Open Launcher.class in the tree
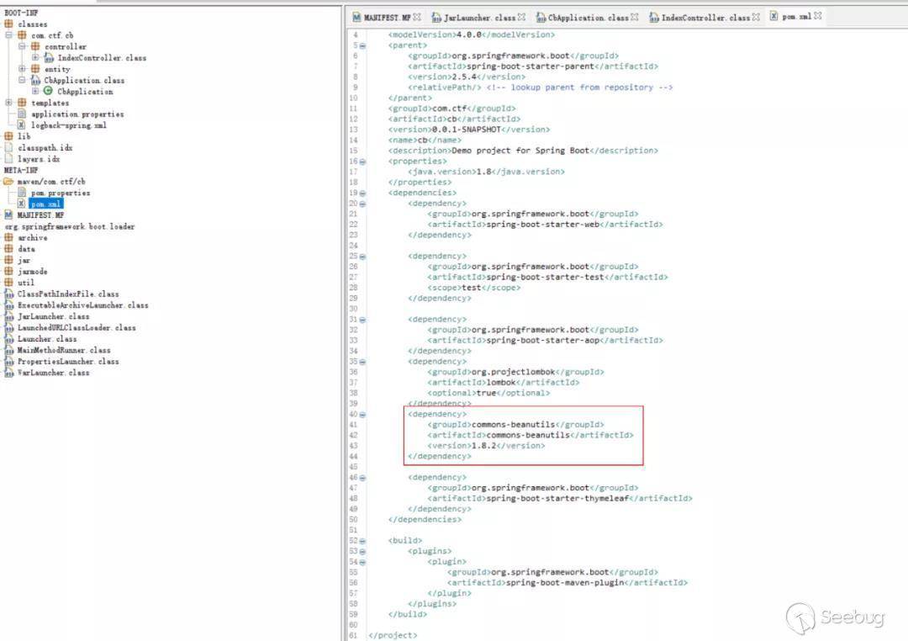The width and height of the screenshot is (908, 641). tap(47, 339)
